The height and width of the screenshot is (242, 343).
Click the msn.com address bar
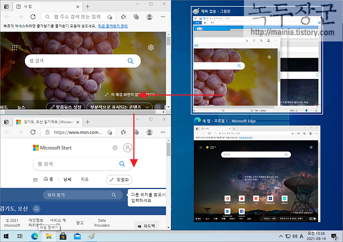[77, 132]
